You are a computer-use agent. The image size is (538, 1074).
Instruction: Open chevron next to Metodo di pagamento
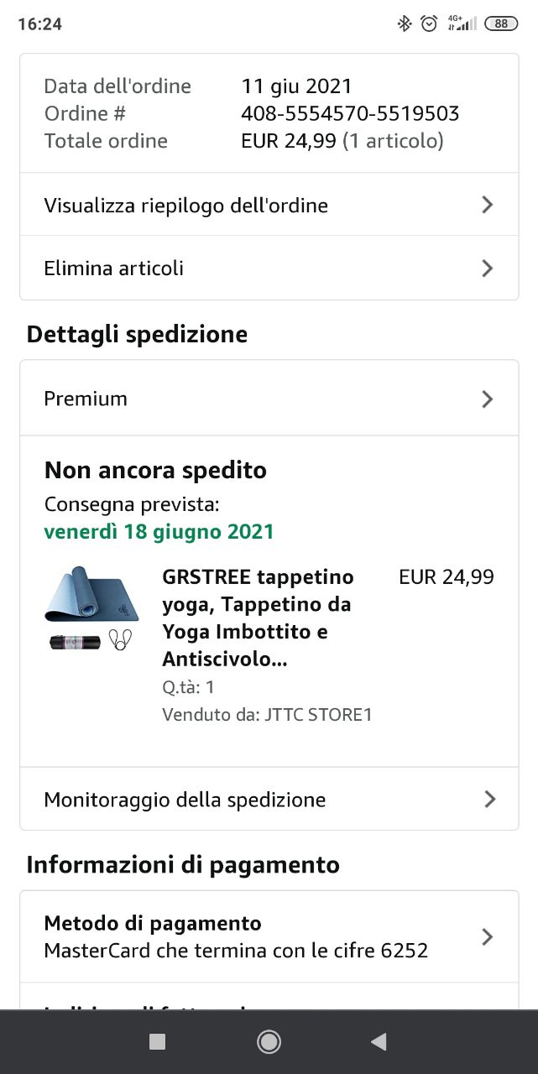coord(488,937)
